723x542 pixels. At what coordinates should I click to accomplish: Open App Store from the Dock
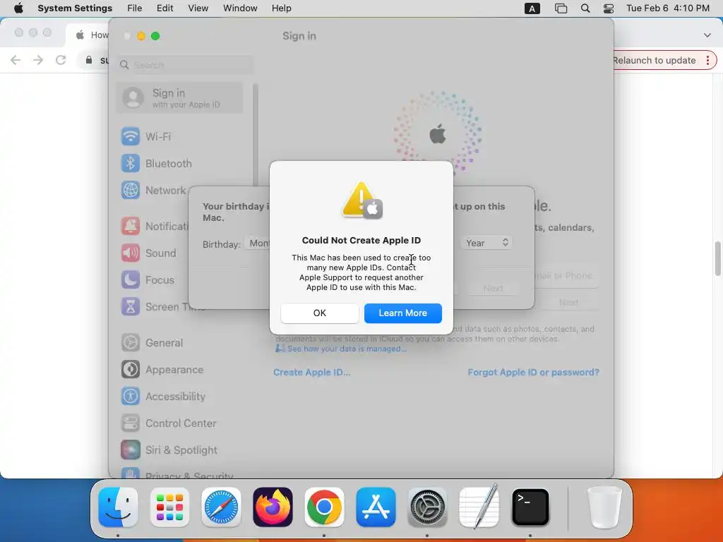(x=376, y=507)
